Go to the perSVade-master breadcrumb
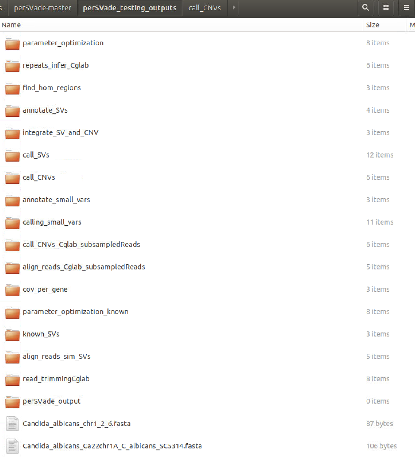415x457 pixels. tap(42, 8)
